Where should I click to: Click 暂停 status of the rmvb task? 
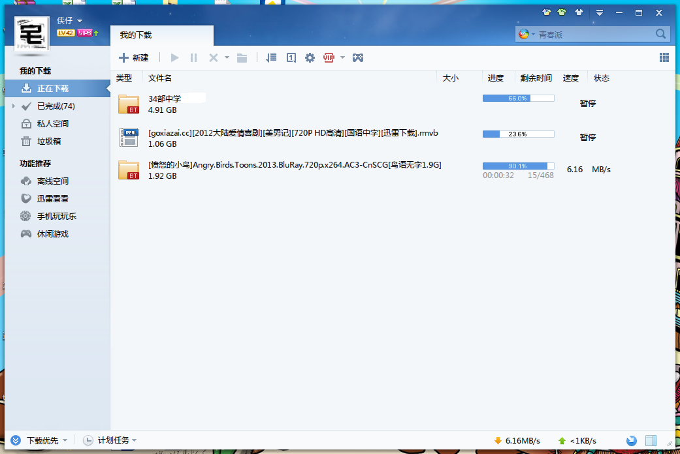point(588,138)
